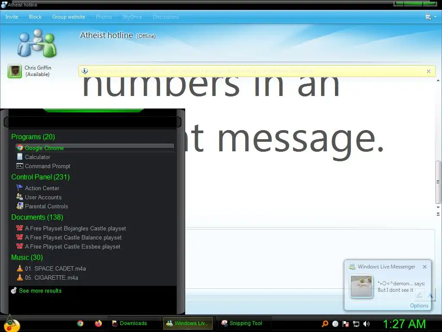Open Parental Controls from search results
The image size is (442, 332).
pyautogui.click(x=95, y=206)
